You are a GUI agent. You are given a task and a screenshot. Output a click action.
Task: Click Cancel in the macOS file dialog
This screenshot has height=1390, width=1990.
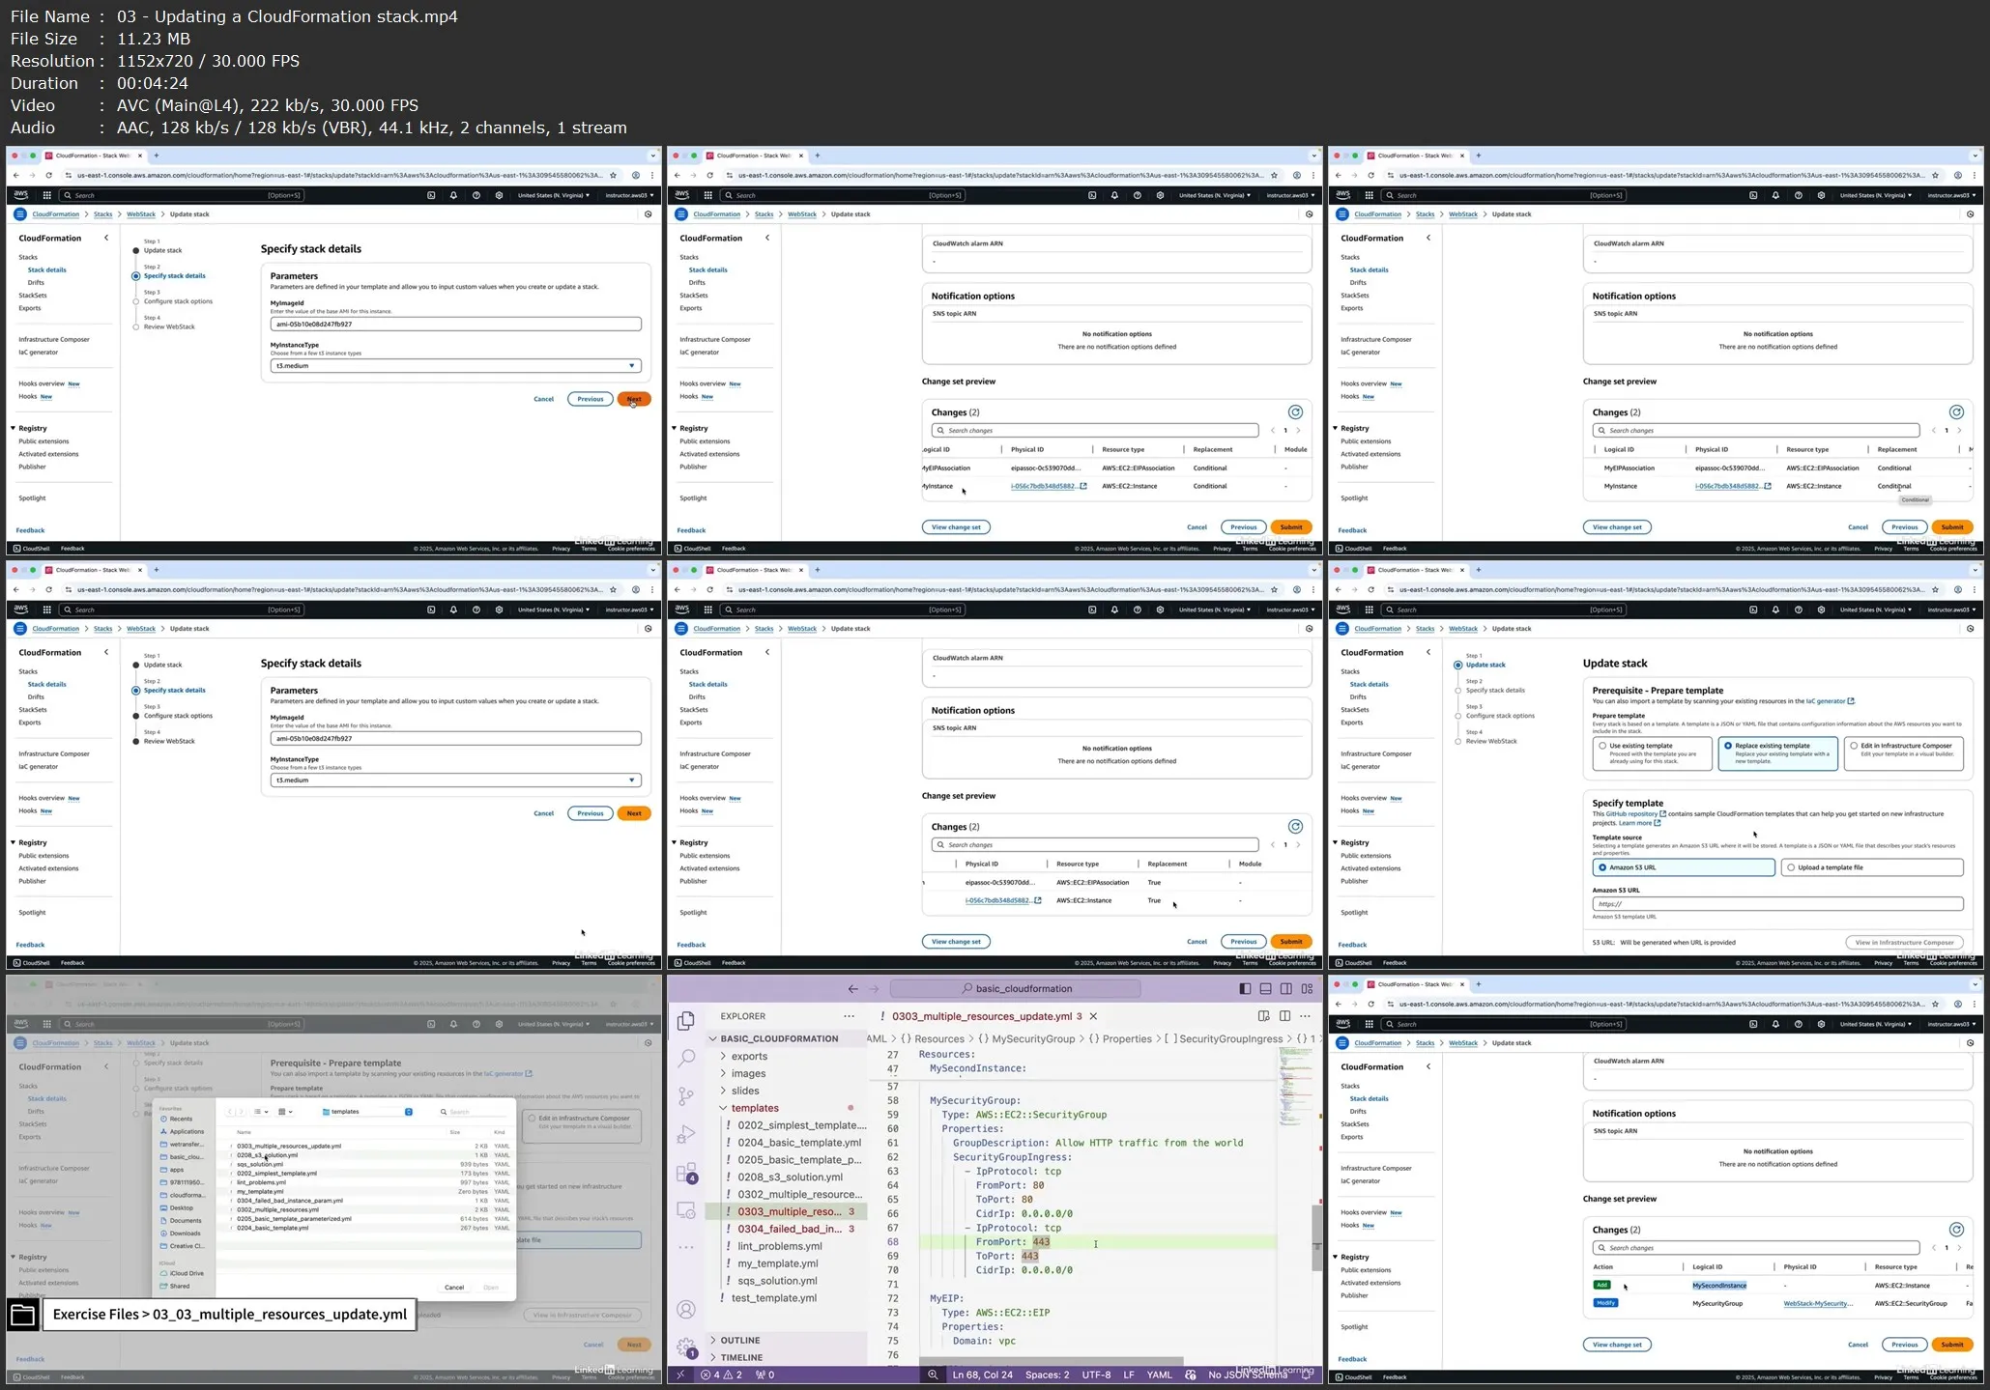click(x=454, y=1288)
